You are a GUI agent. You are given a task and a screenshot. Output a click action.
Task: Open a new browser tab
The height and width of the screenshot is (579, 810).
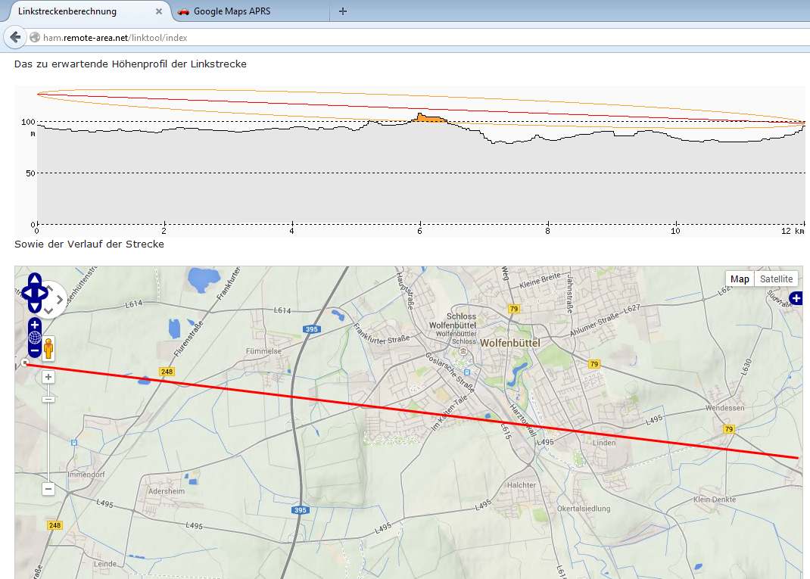(343, 11)
